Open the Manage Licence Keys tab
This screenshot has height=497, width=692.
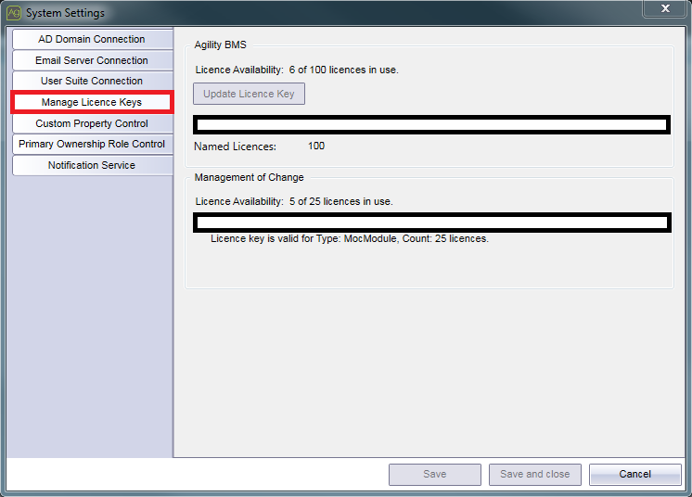point(92,102)
